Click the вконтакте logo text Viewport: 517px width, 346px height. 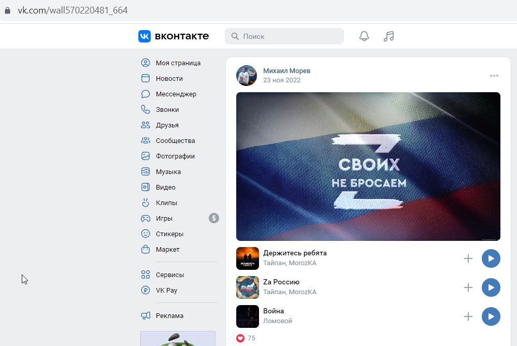point(182,36)
